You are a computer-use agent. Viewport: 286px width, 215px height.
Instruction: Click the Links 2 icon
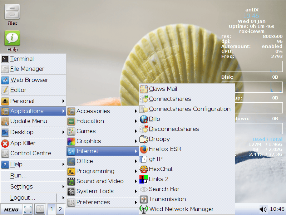144,179
